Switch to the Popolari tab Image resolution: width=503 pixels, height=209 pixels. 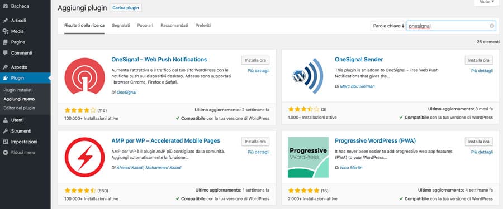[x=145, y=25]
